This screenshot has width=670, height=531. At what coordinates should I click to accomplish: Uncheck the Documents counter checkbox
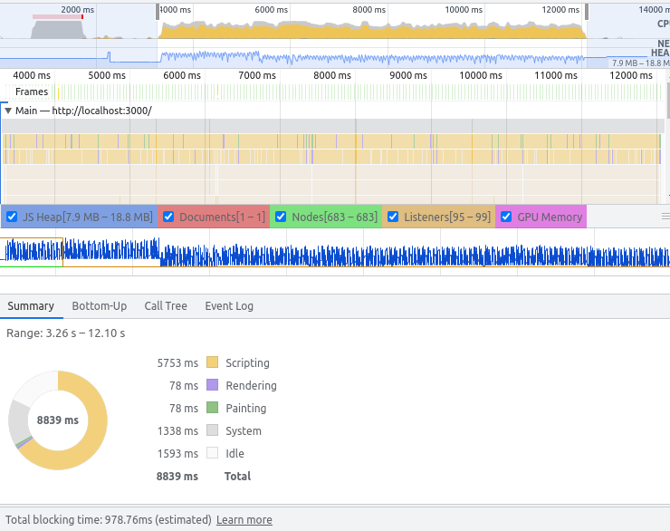coord(168,217)
